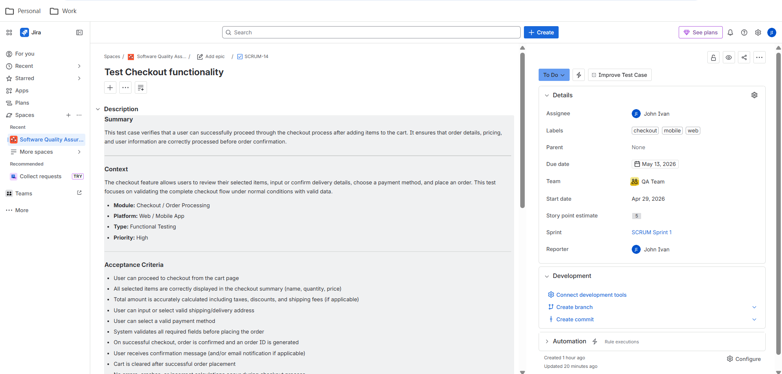Click the lock restrictions icon
The image size is (782, 374).
pyautogui.click(x=713, y=57)
